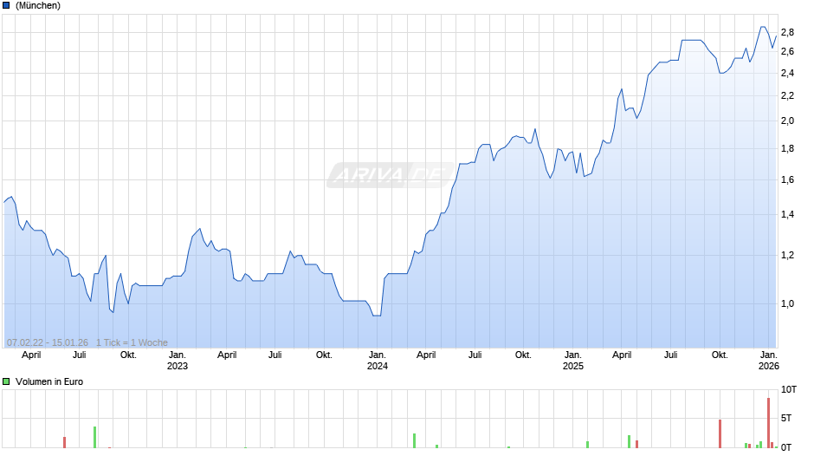
Task: Click the green Volumen in Euro legend square
Action: (x=6, y=381)
